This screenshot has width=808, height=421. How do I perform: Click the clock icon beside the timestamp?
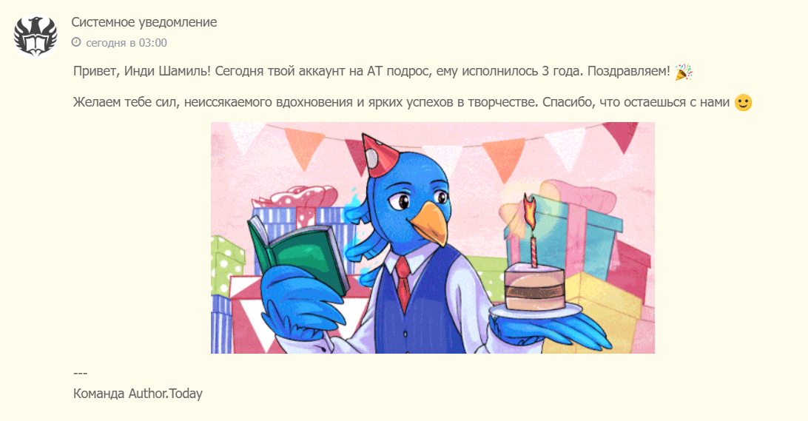pos(76,42)
